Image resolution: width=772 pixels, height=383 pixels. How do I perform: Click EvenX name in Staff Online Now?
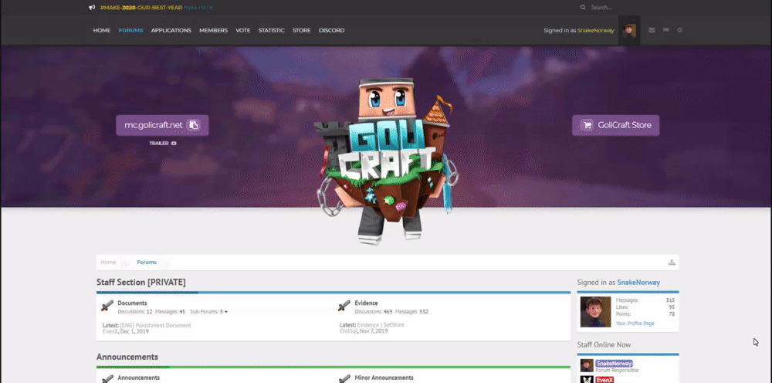point(604,380)
